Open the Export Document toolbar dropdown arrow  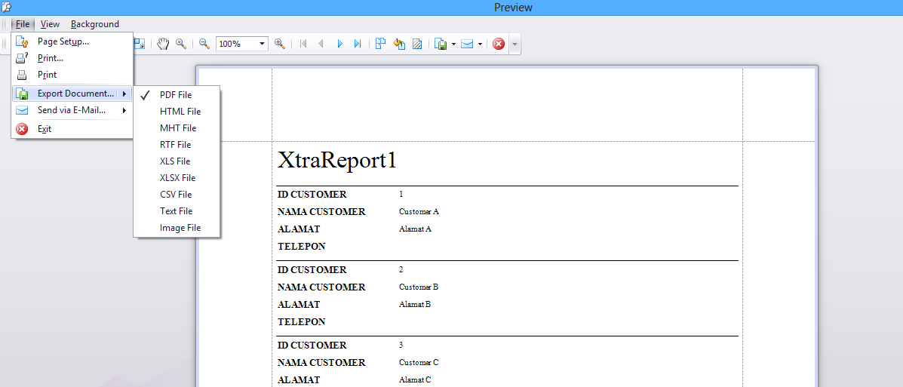tap(454, 44)
